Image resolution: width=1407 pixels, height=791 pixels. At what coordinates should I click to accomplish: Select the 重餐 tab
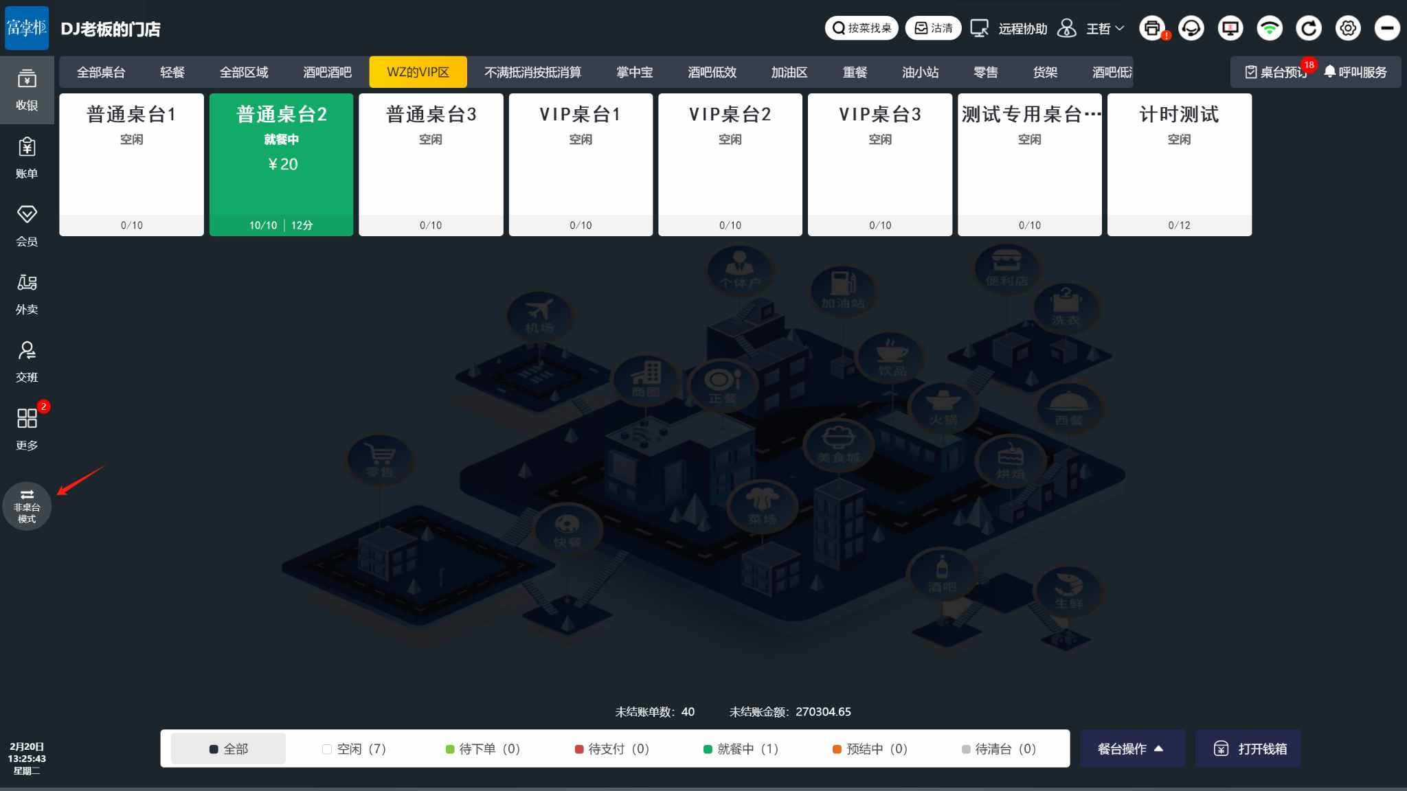(x=855, y=72)
